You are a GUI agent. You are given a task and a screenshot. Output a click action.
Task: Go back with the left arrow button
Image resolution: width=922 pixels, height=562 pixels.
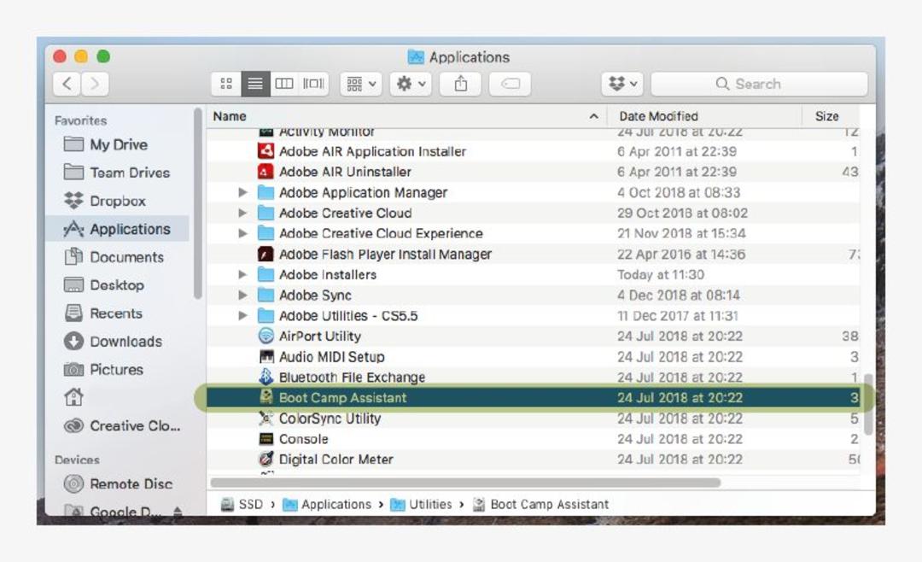point(67,85)
